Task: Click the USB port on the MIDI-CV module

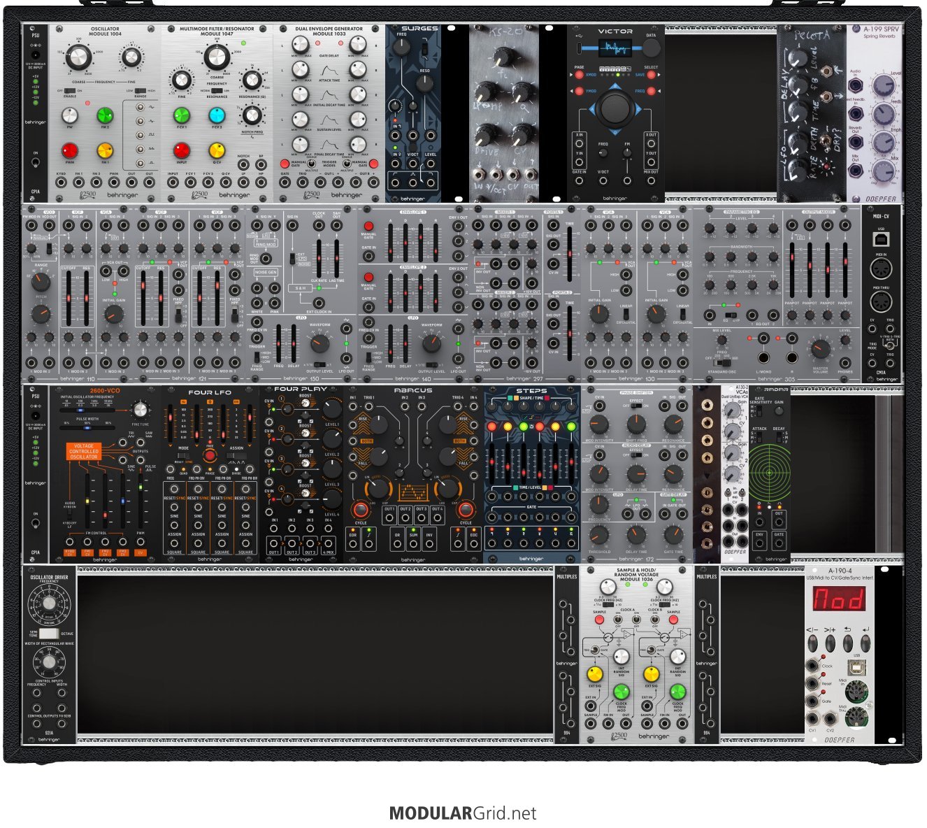Action: point(880,238)
